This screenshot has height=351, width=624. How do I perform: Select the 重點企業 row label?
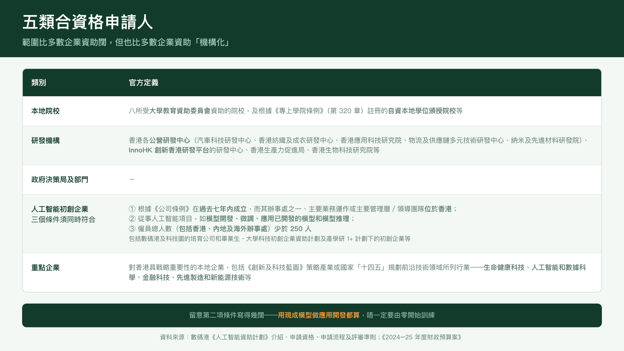(x=45, y=267)
